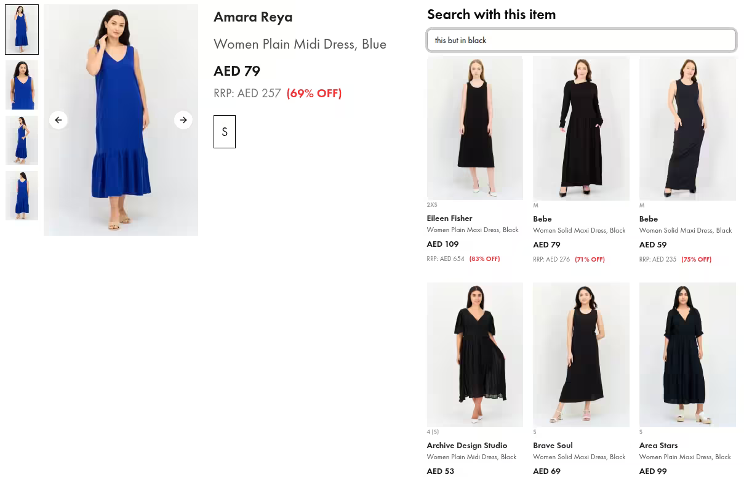Select size S for the blue dress

click(x=225, y=132)
